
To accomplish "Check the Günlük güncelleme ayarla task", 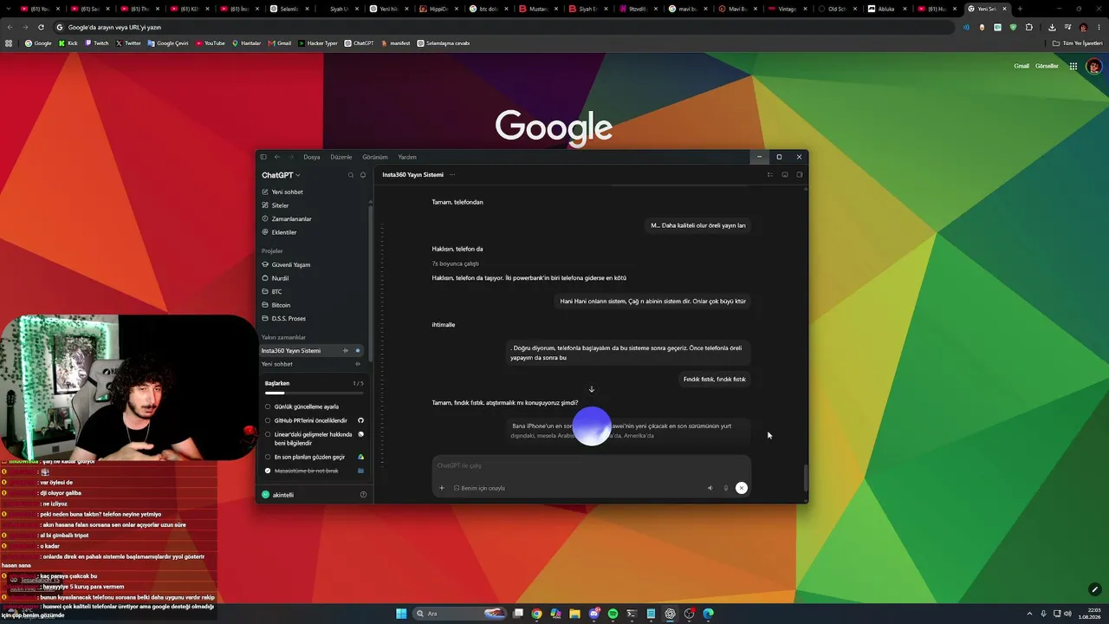I will [x=268, y=406].
